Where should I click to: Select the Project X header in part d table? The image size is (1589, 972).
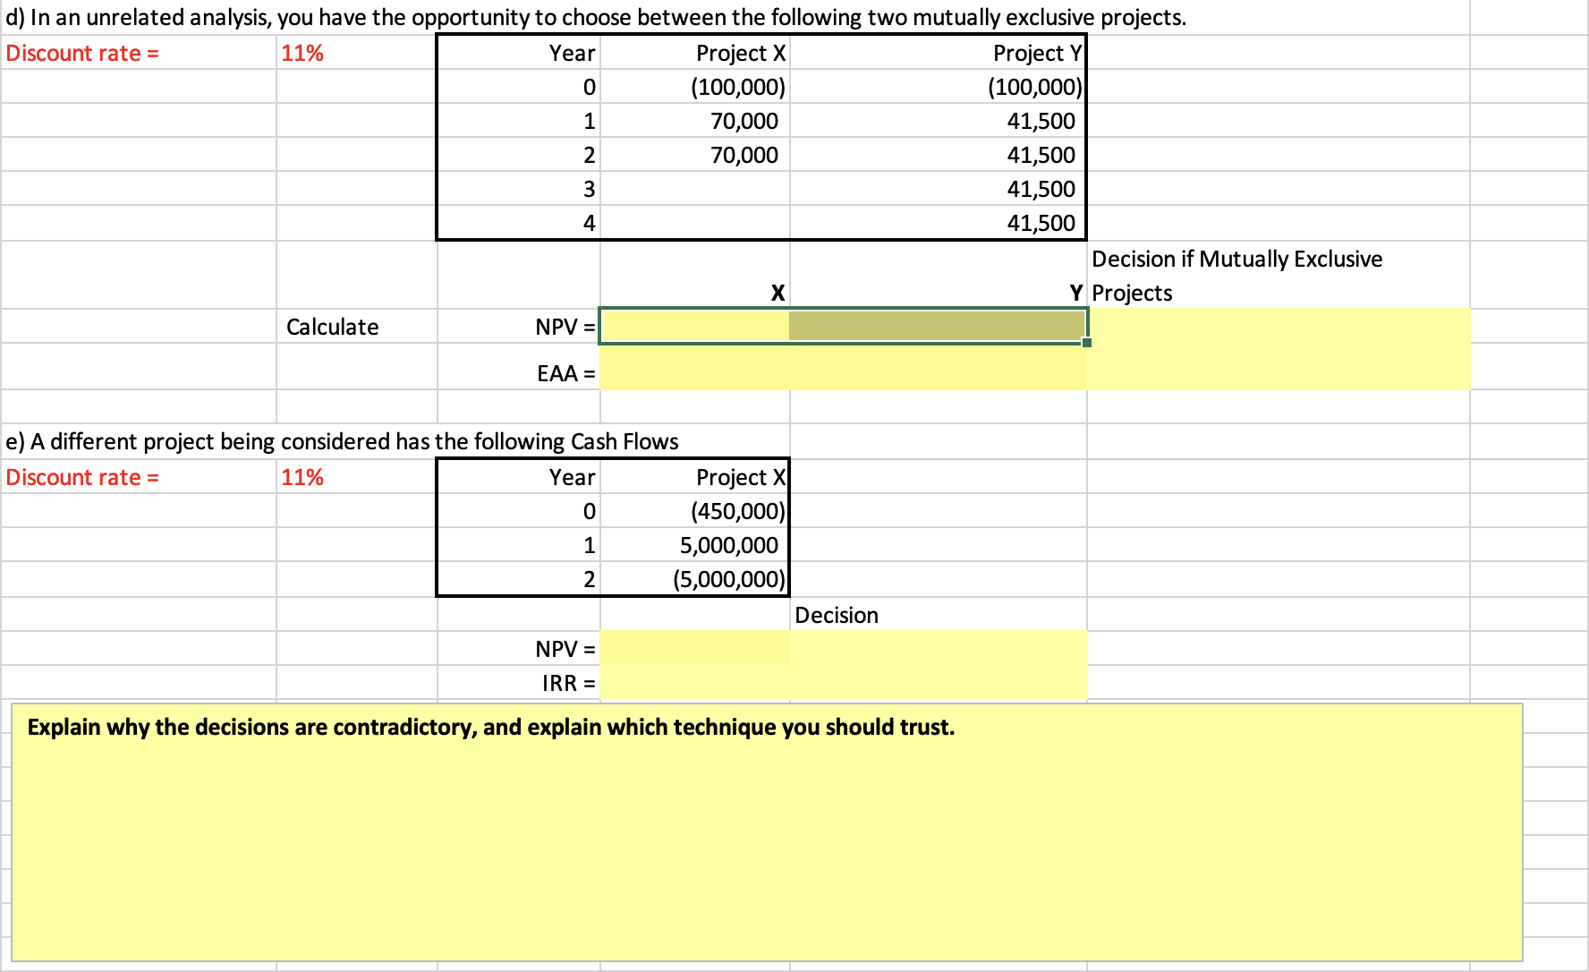point(694,53)
